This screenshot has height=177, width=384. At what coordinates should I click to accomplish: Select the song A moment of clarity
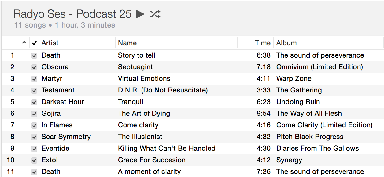pyautogui.click(x=150, y=171)
